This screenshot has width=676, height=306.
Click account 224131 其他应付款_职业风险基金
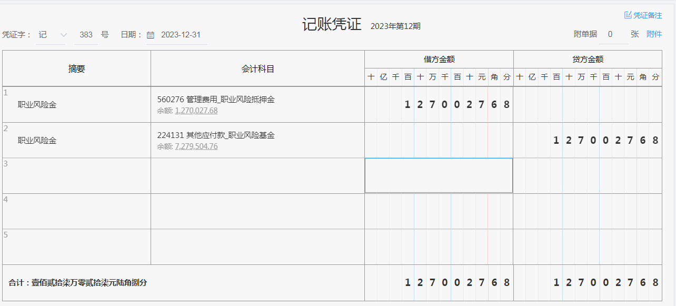point(216,135)
